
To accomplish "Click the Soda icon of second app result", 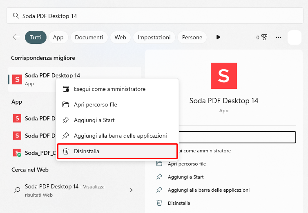I will [x=17, y=136].
